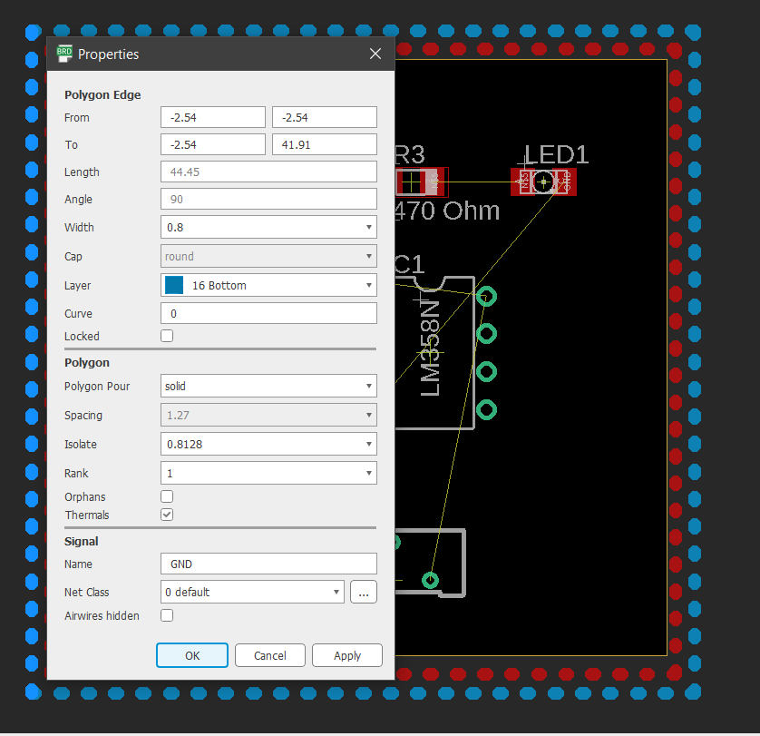Enable the Locked checkbox
Screen dimensions: 760x736
(167, 336)
